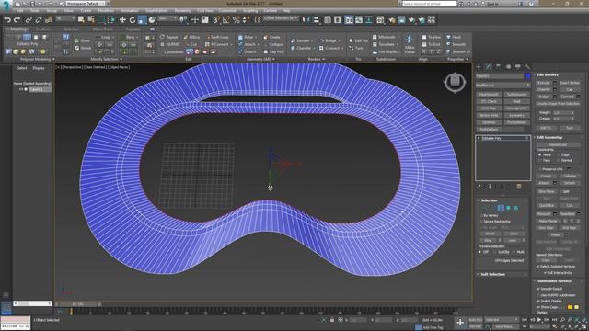The height and width of the screenshot is (331, 589).
Task: Toggle the Full Interactivity checkbox
Action: click(545, 273)
